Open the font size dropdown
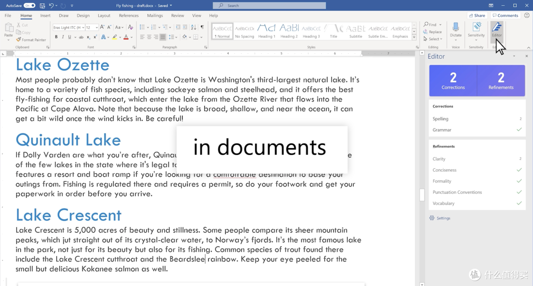 (97, 28)
